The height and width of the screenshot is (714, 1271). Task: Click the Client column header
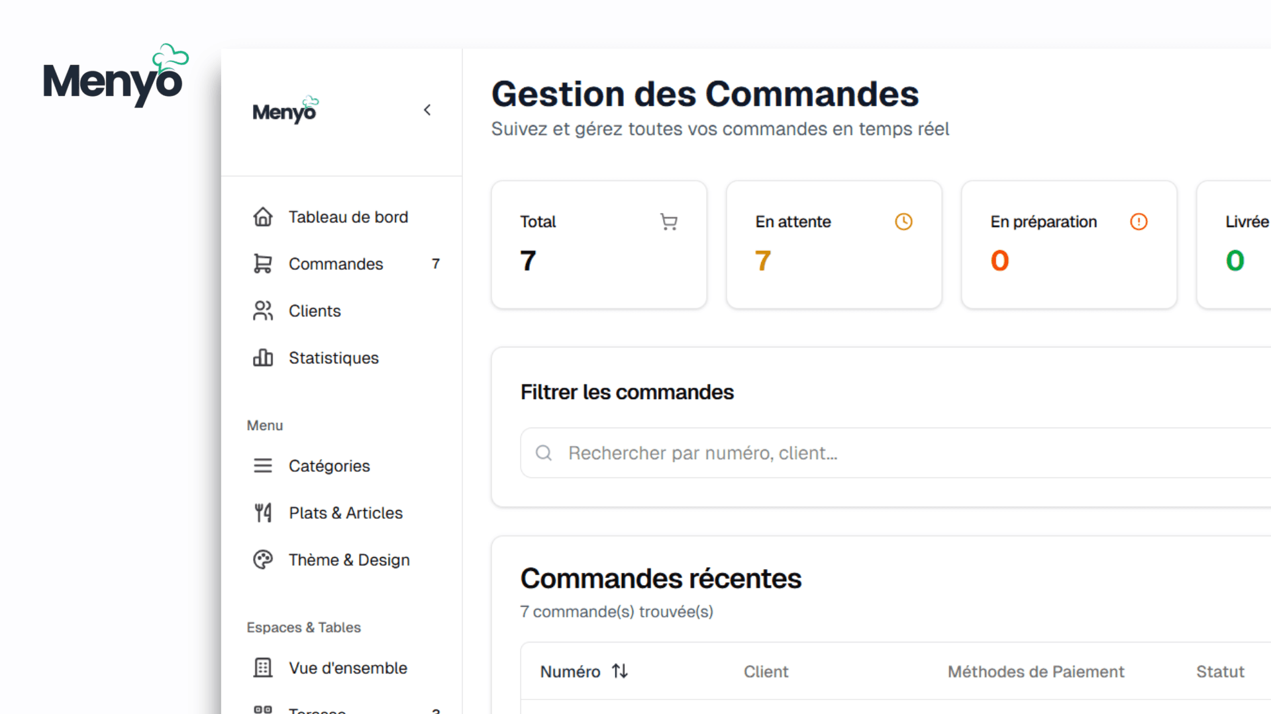(x=766, y=672)
